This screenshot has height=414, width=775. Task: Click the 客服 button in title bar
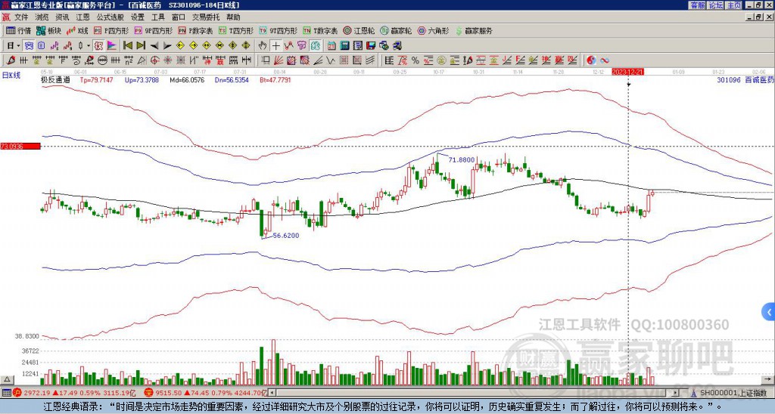pos(697,5)
